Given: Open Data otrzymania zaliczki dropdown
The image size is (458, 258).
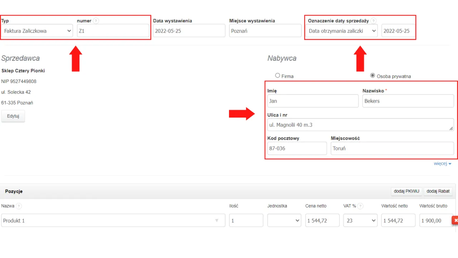Looking at the screenshot, I should 342,31.
